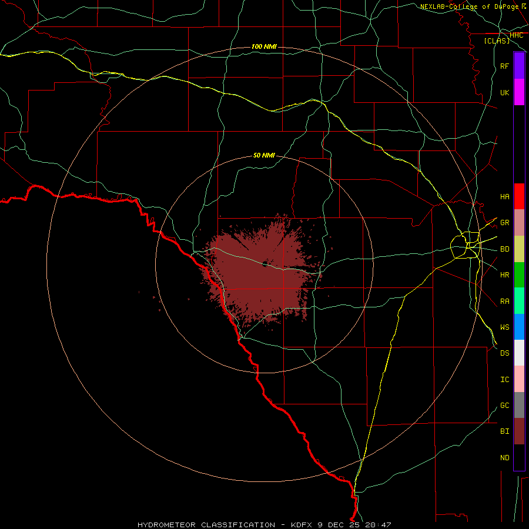Viewport: 529px width, 529px height.
Task: Click the purple RF color swatch
Action: pyautogui.click(x=519, y=66)
